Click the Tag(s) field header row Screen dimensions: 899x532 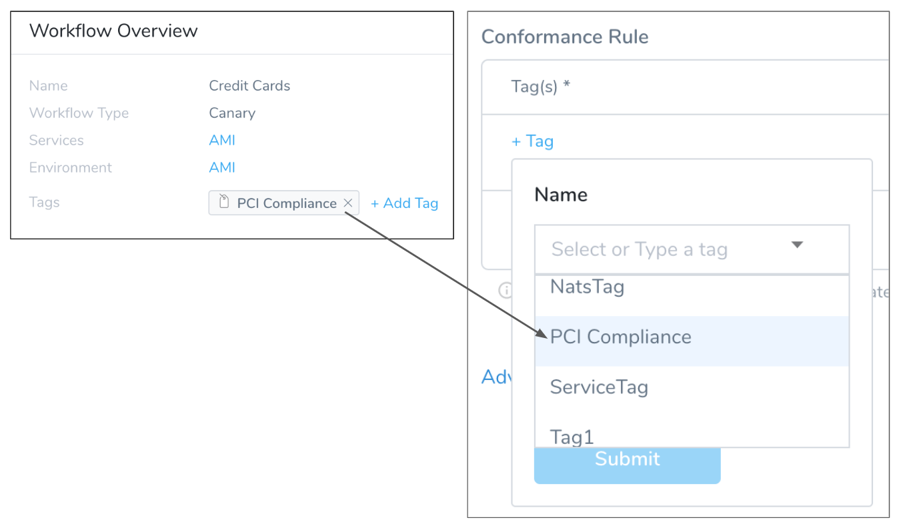coord(685,87)
